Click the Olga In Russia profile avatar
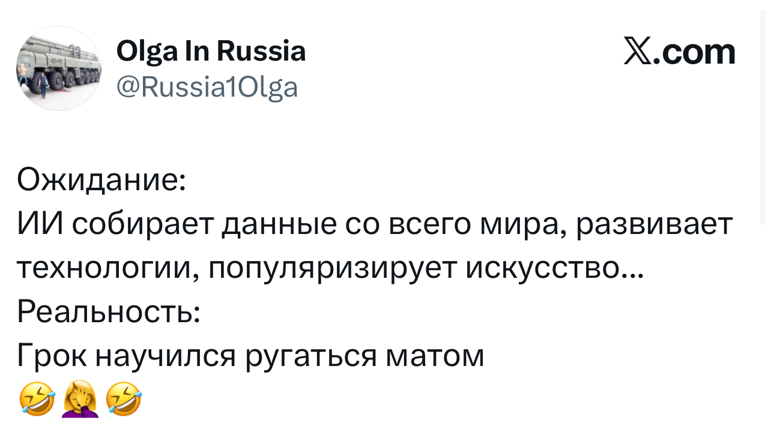 58,68
